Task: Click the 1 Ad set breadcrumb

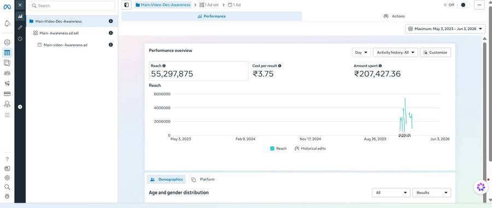Action: coord(209,5)
